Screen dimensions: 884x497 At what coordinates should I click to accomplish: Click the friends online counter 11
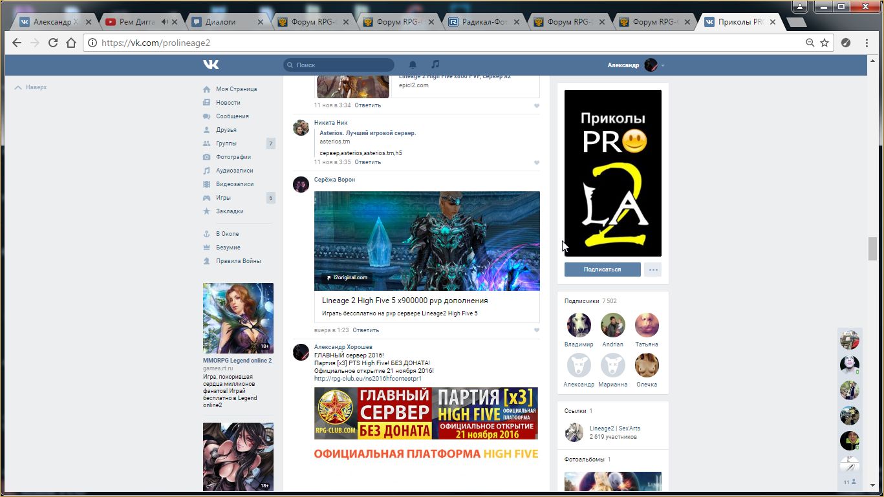(850, 482)
